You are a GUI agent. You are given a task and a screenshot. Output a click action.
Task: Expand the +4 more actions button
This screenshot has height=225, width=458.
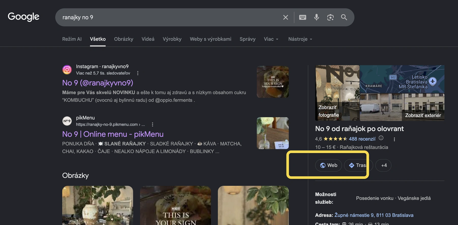383,165
